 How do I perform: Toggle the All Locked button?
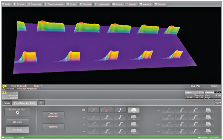(x=17, y=122)
